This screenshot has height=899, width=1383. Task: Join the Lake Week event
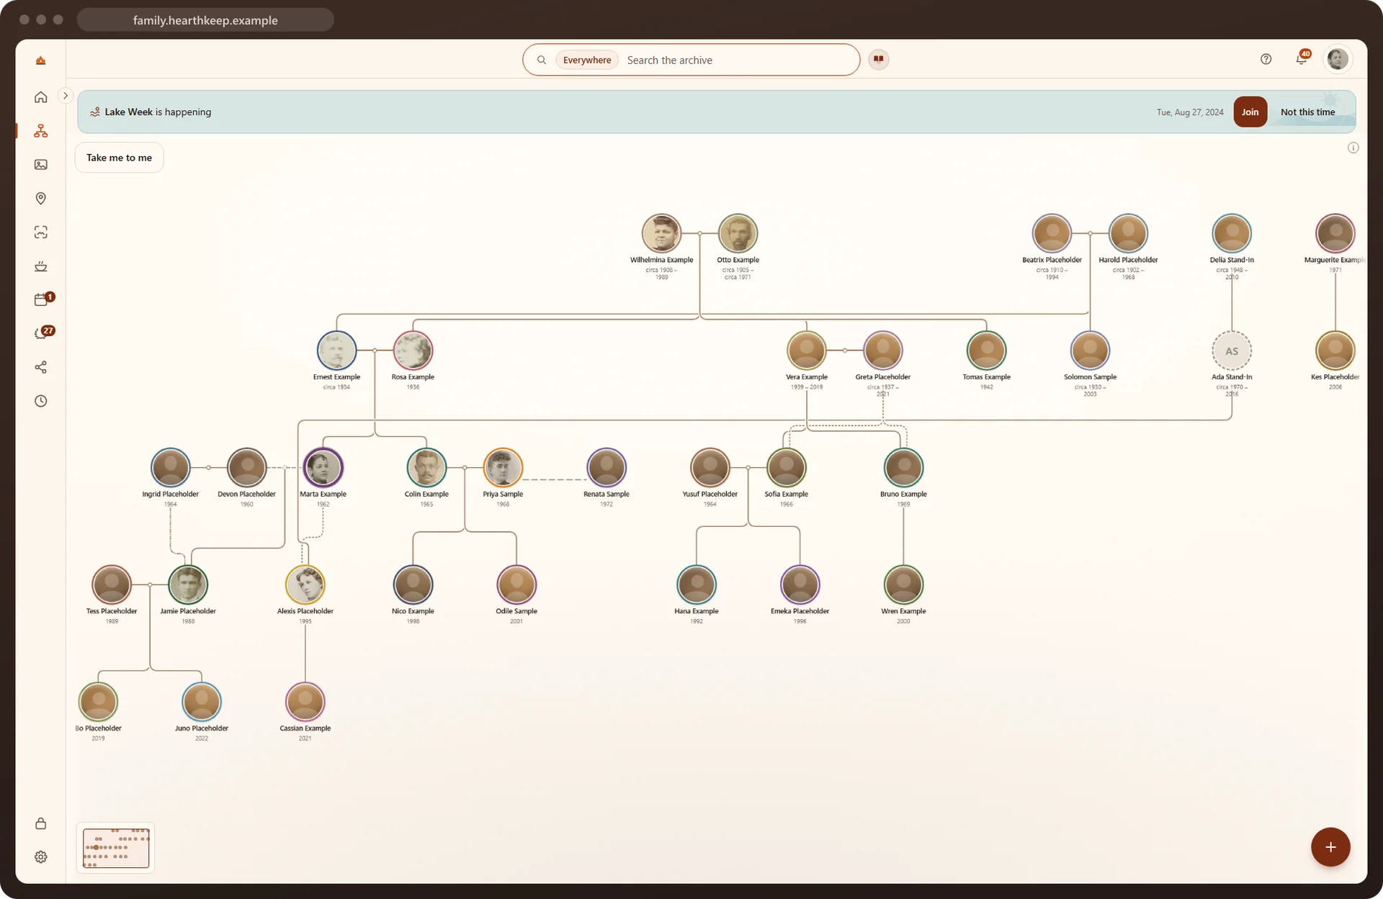coord(1250,112)
